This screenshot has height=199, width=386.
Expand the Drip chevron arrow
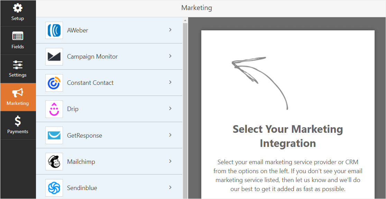click(x=170, y=109)
